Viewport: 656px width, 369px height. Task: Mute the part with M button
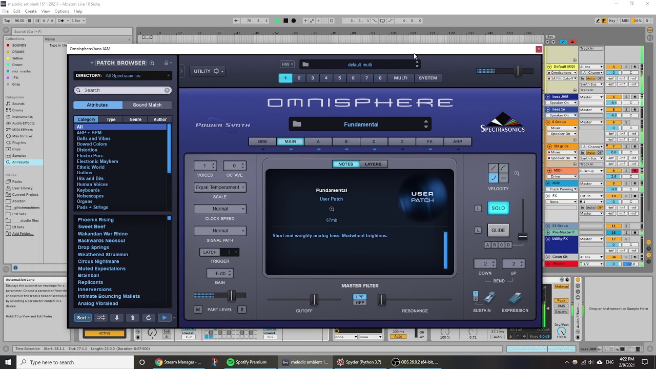pyautogui.click(x=198, y=310)
